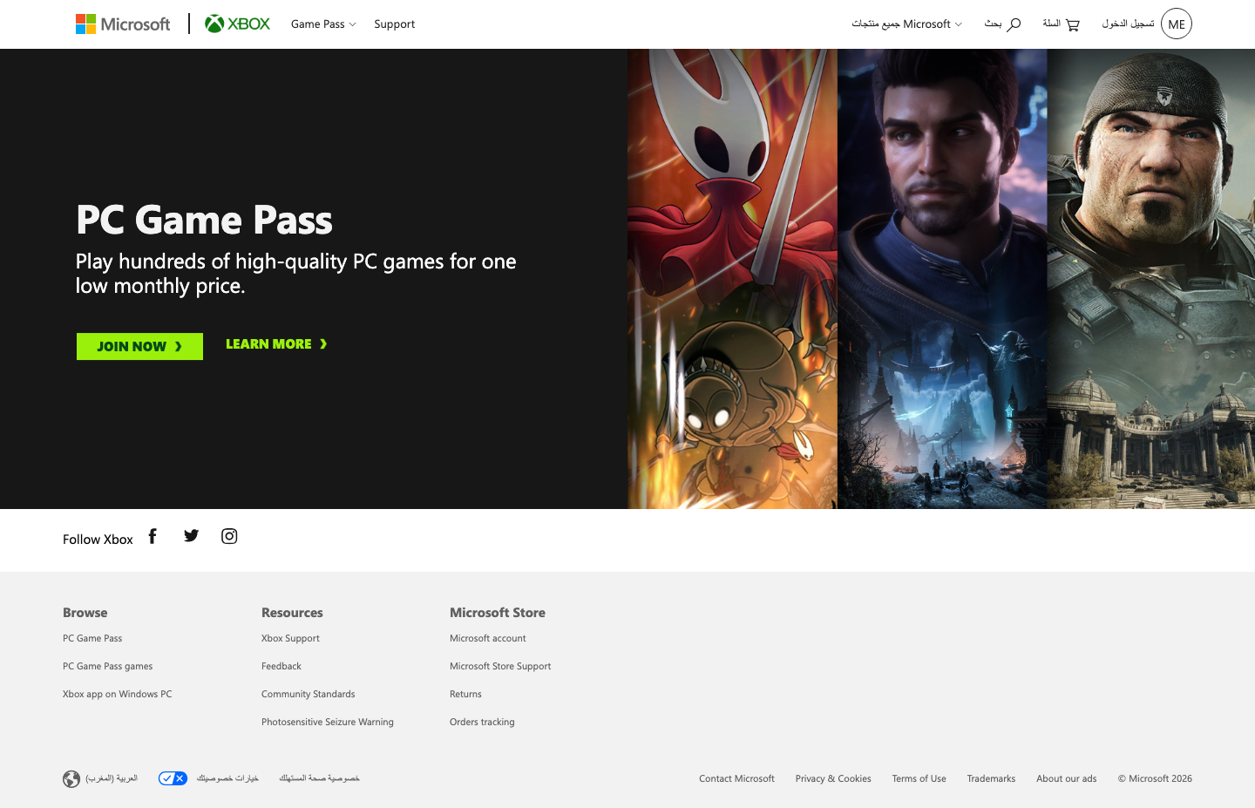Open Terms of Use link
Screen dimensions: 1255x808
[919, 778]
